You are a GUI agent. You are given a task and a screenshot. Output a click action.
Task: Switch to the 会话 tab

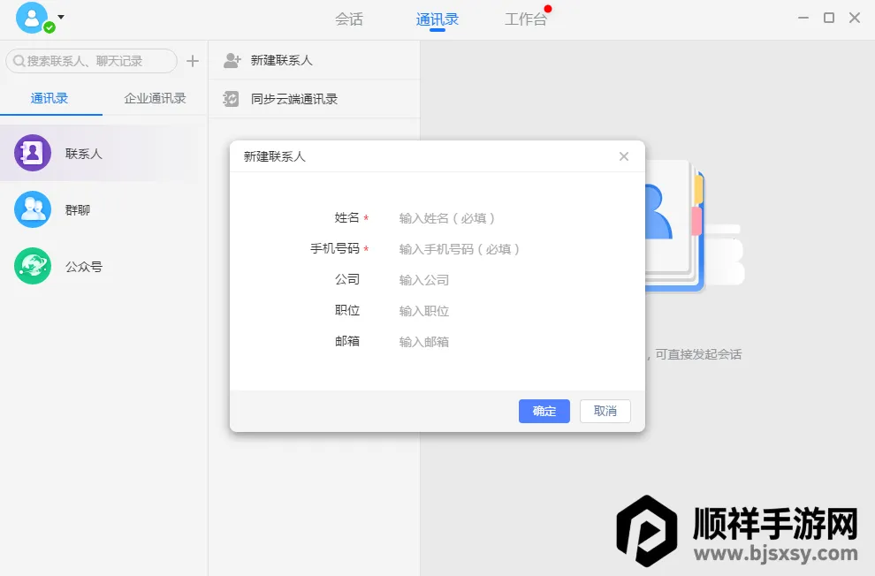click(x=349, y=19)
